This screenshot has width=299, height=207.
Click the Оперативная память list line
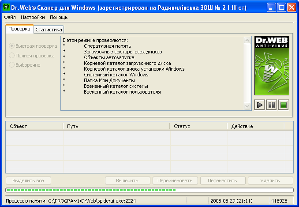coord(108,46)
